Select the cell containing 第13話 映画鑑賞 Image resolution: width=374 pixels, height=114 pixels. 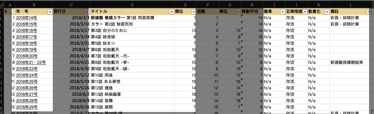[x=132, y=94]
